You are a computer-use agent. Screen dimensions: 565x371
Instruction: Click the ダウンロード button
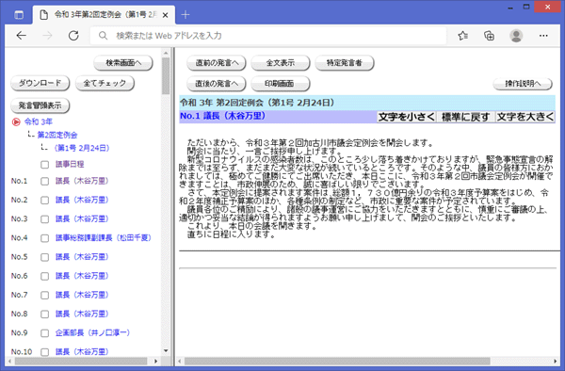click(x=40, y=83)
